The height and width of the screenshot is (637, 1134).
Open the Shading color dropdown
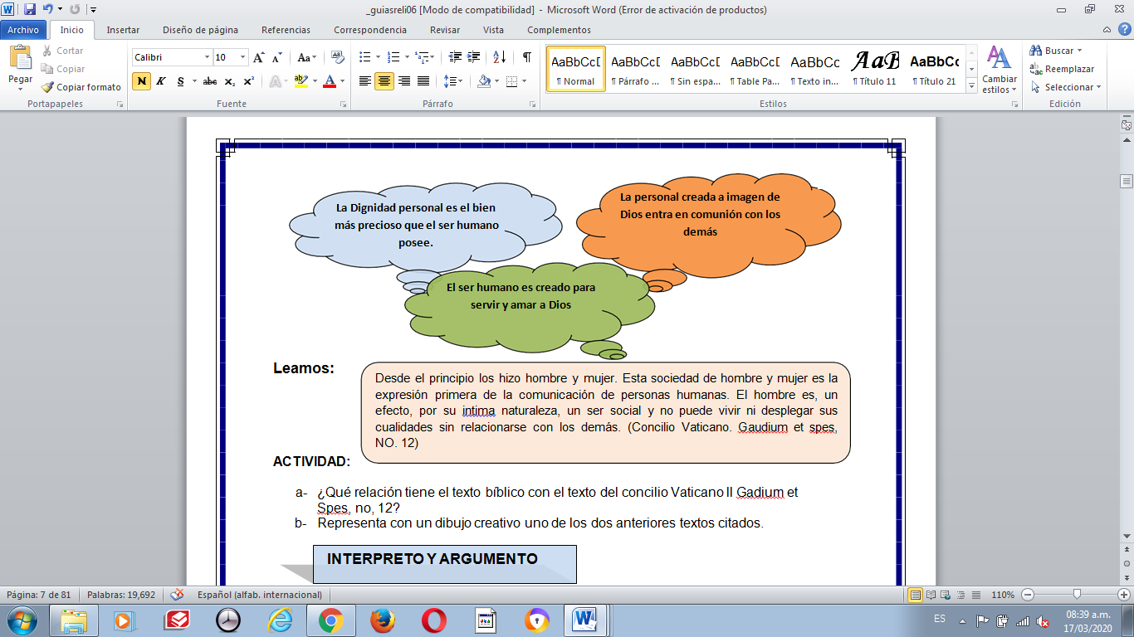pyautogui.click(x=496, y=81)
